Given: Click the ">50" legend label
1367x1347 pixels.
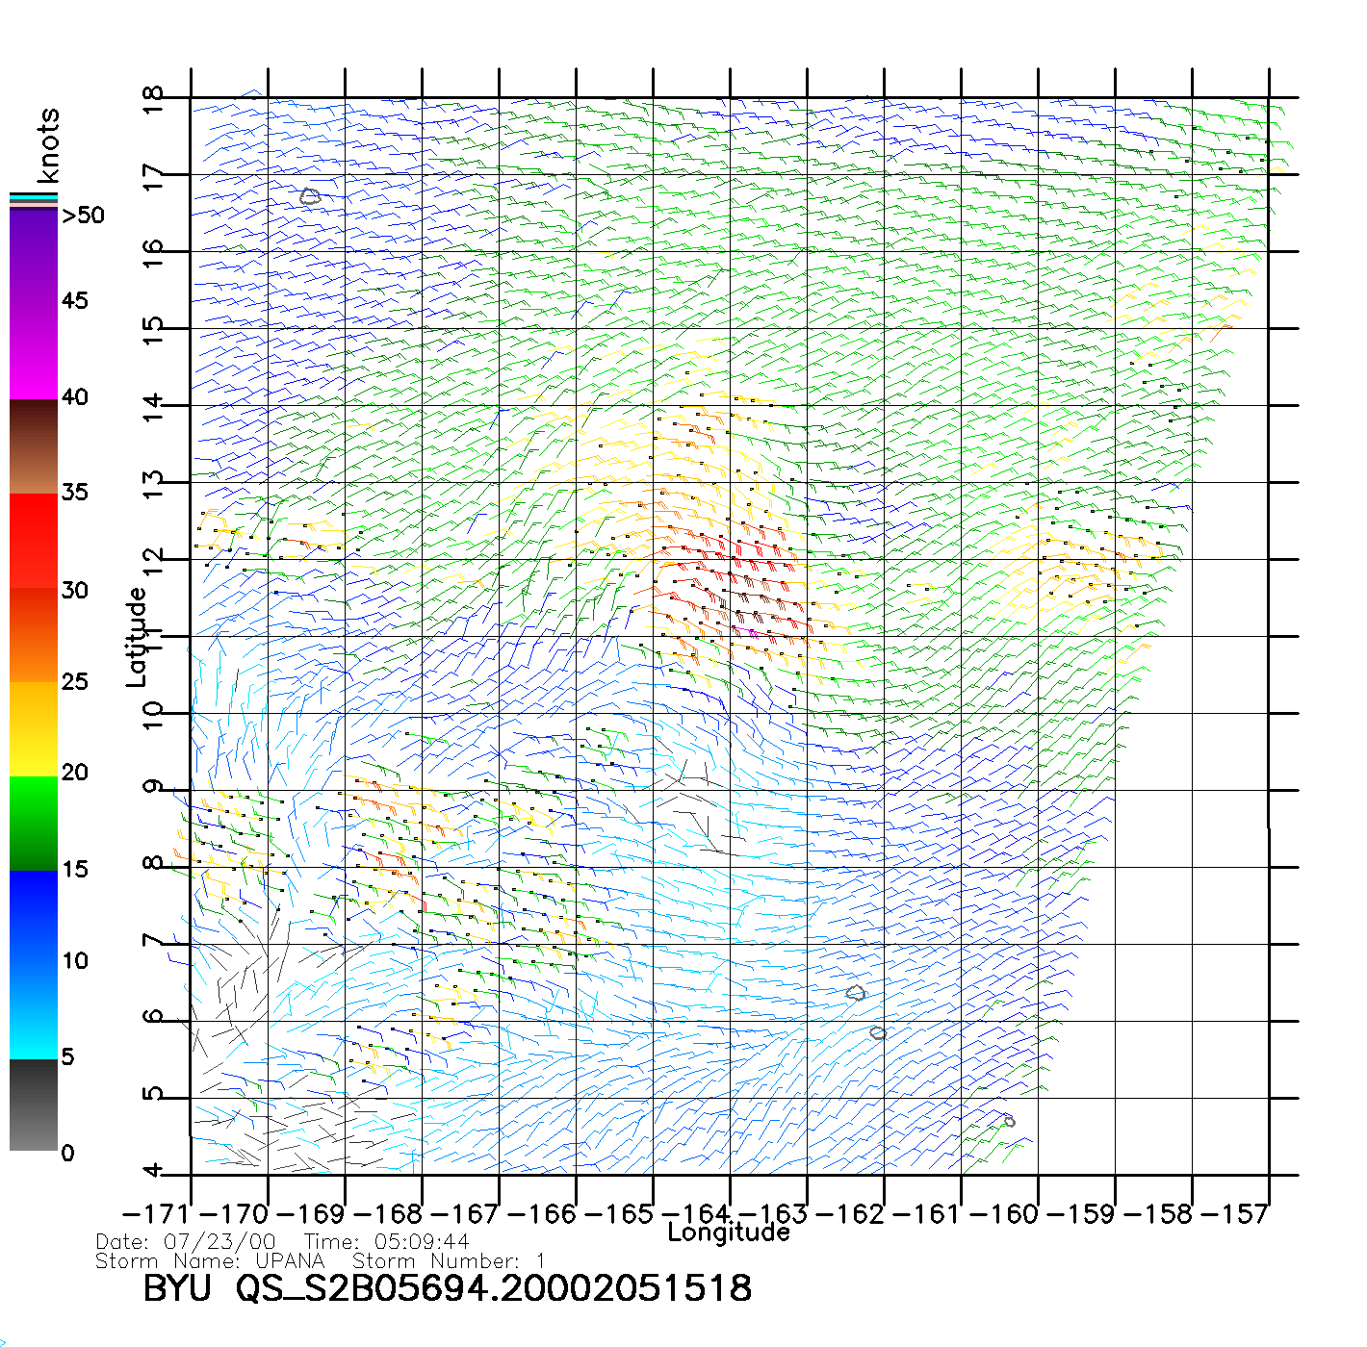Looking at the screenshot, I should pos(83,216).
